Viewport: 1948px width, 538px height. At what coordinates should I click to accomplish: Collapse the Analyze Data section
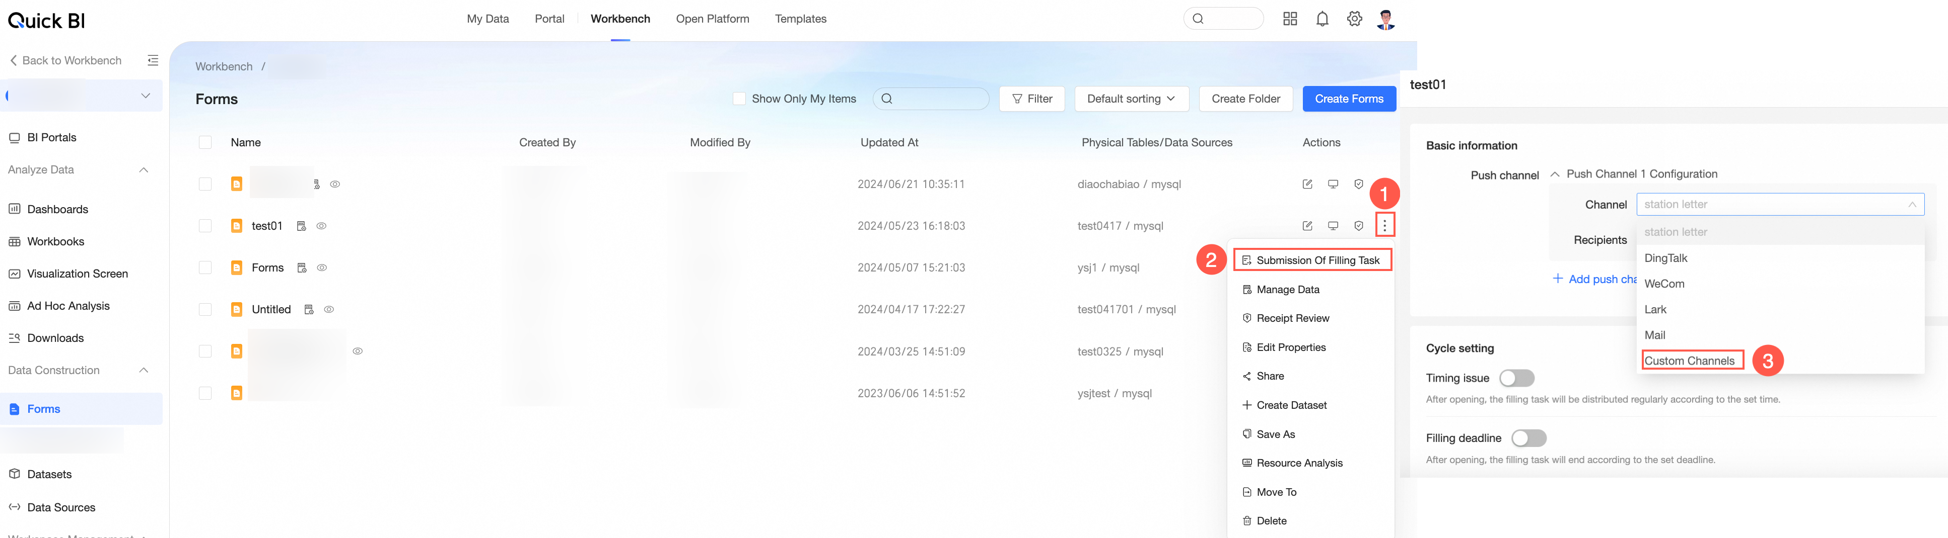[x=144, y=170]
